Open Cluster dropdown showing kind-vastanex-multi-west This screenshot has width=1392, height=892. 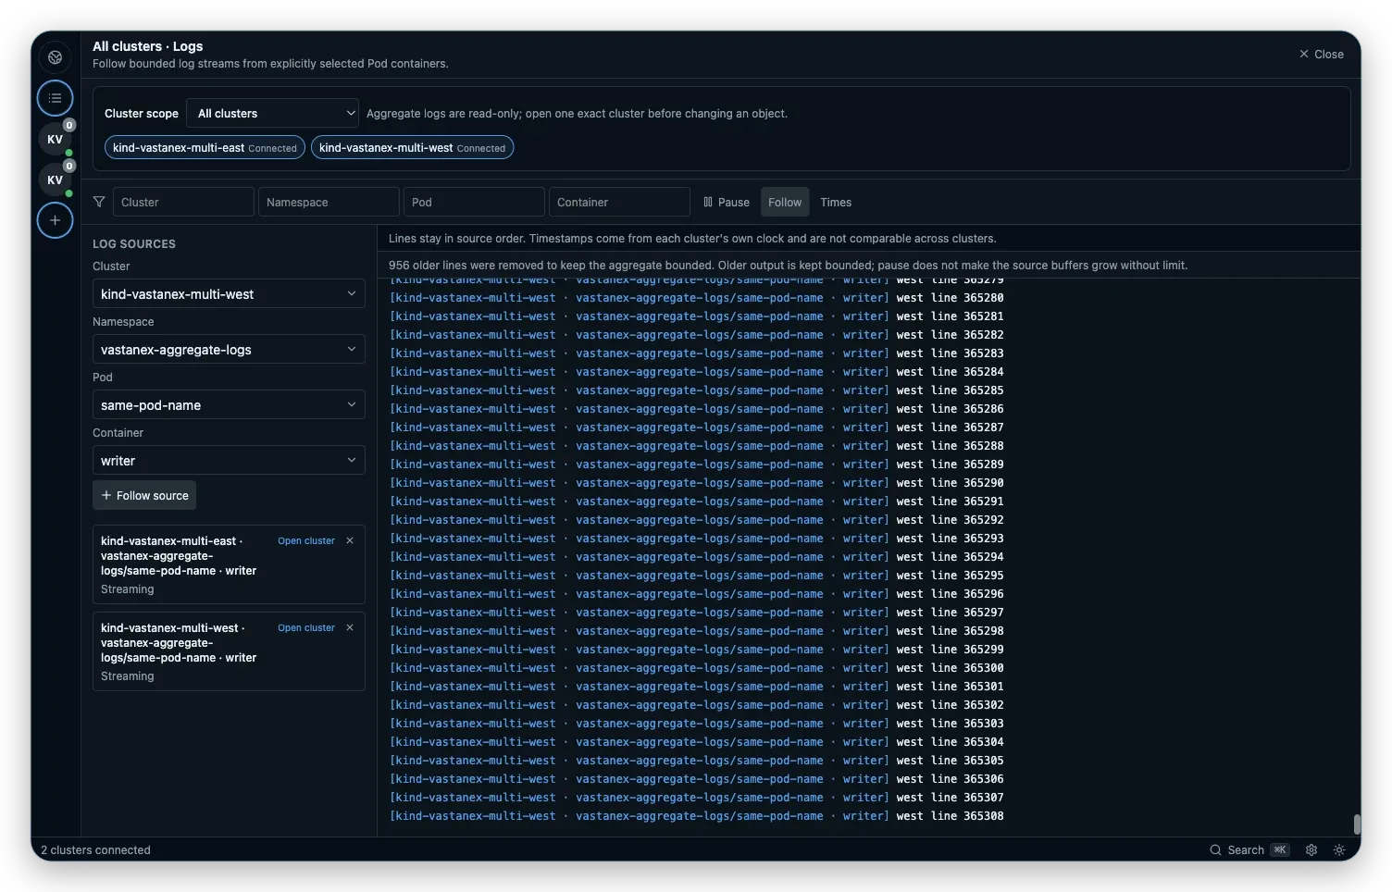(229, 294)
